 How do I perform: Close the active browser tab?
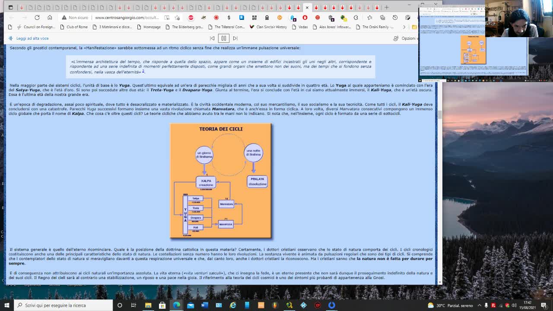(x=307, y=7)
